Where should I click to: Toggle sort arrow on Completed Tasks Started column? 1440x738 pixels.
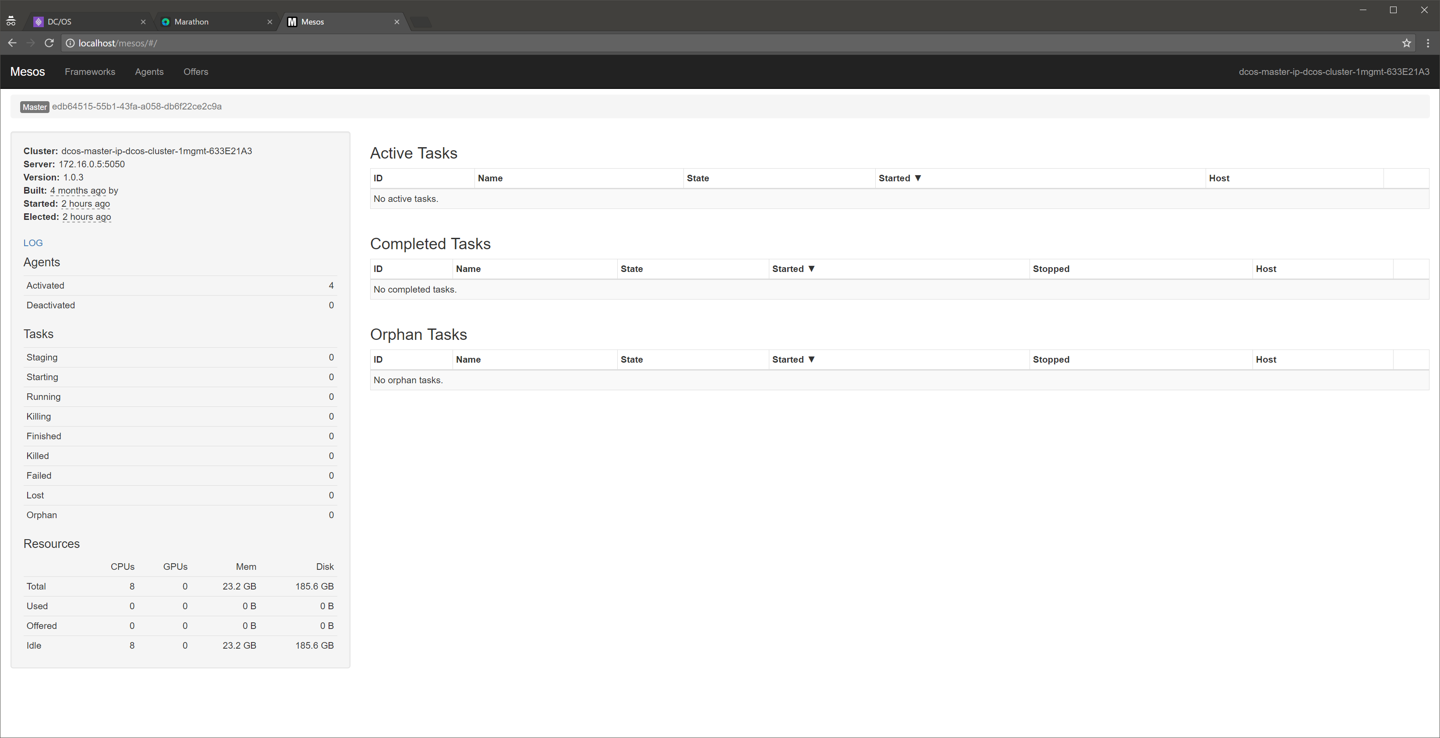tap(811, 269)
